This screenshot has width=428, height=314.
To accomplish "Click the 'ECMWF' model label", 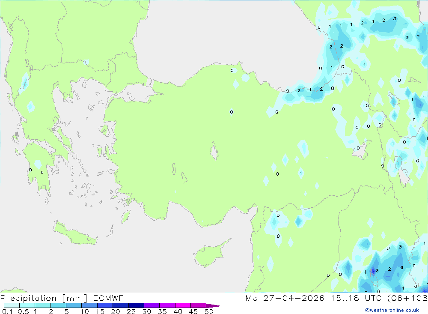I will pyautogui.click(x=108, y=298).
